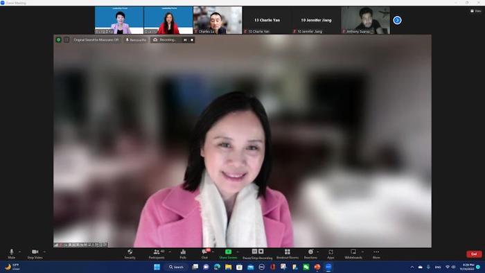Image resolution: width=485 pixels, height=273 pixels.
Task: Open the Polls icon
Action: [x=183, y=254]
